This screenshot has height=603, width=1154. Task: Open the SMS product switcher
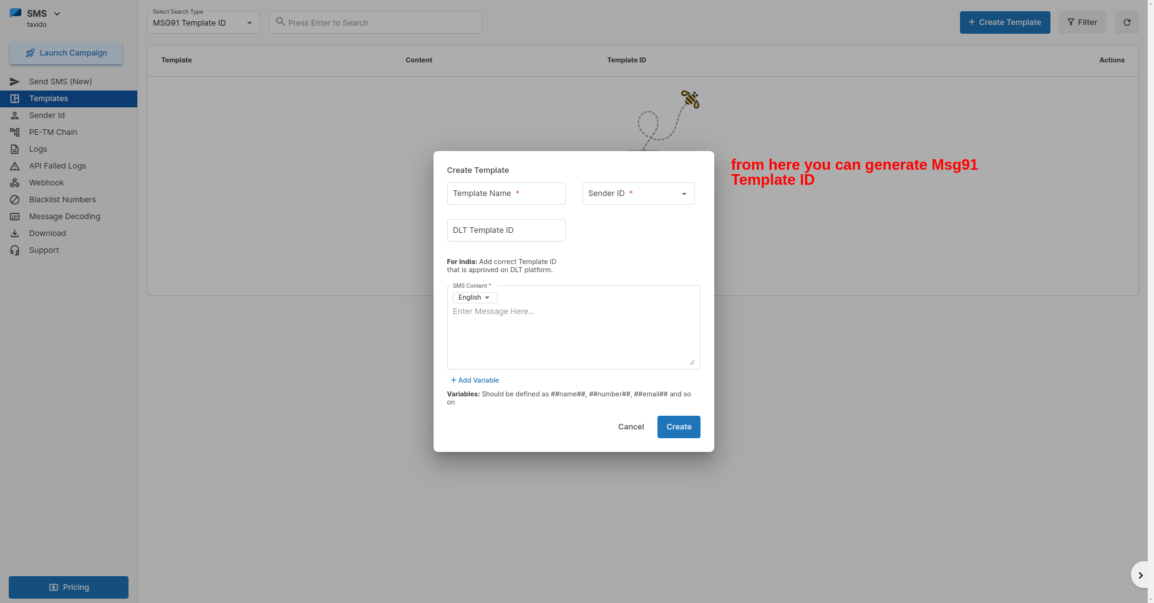(x=42, y=14)
